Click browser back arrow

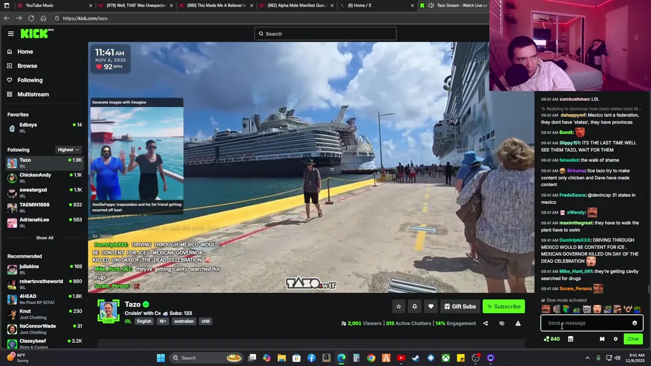[7, 18]
